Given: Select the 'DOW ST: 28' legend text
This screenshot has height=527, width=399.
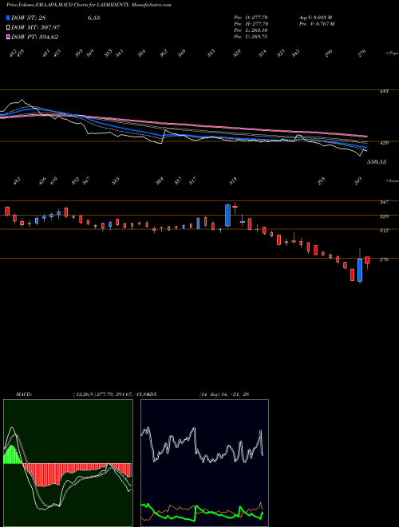Looking at the screenshot, I should [28, 18].
